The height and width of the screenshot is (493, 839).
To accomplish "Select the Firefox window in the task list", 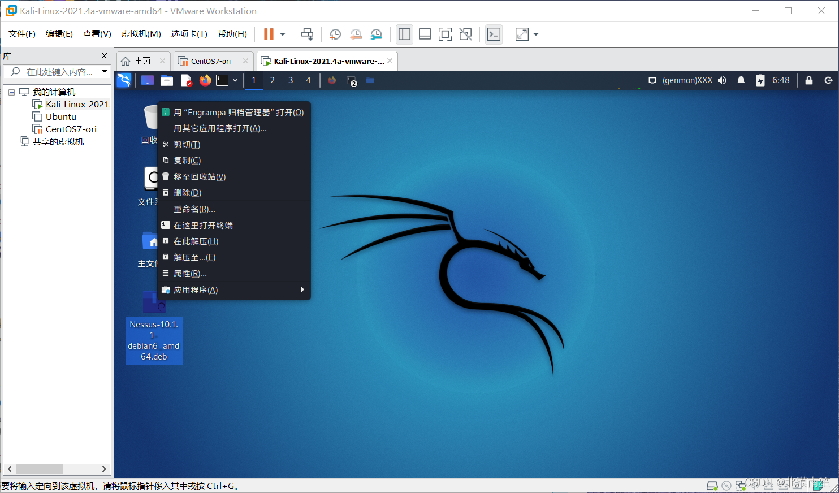I will click(x=332, y=80).
